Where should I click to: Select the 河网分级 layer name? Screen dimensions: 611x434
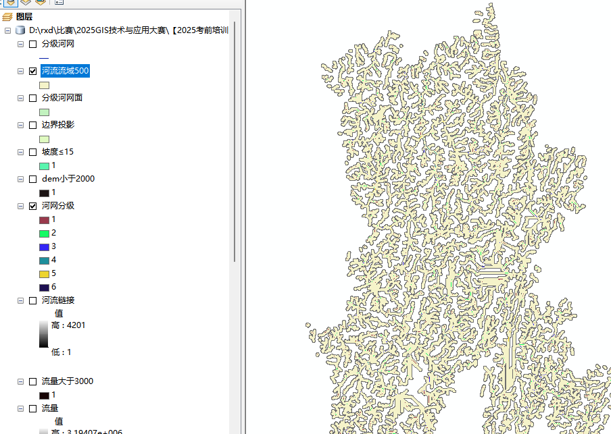58,205
